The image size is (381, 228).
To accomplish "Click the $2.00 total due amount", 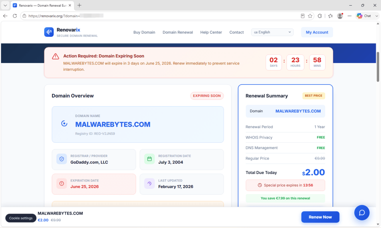I will tap(313, 172).
